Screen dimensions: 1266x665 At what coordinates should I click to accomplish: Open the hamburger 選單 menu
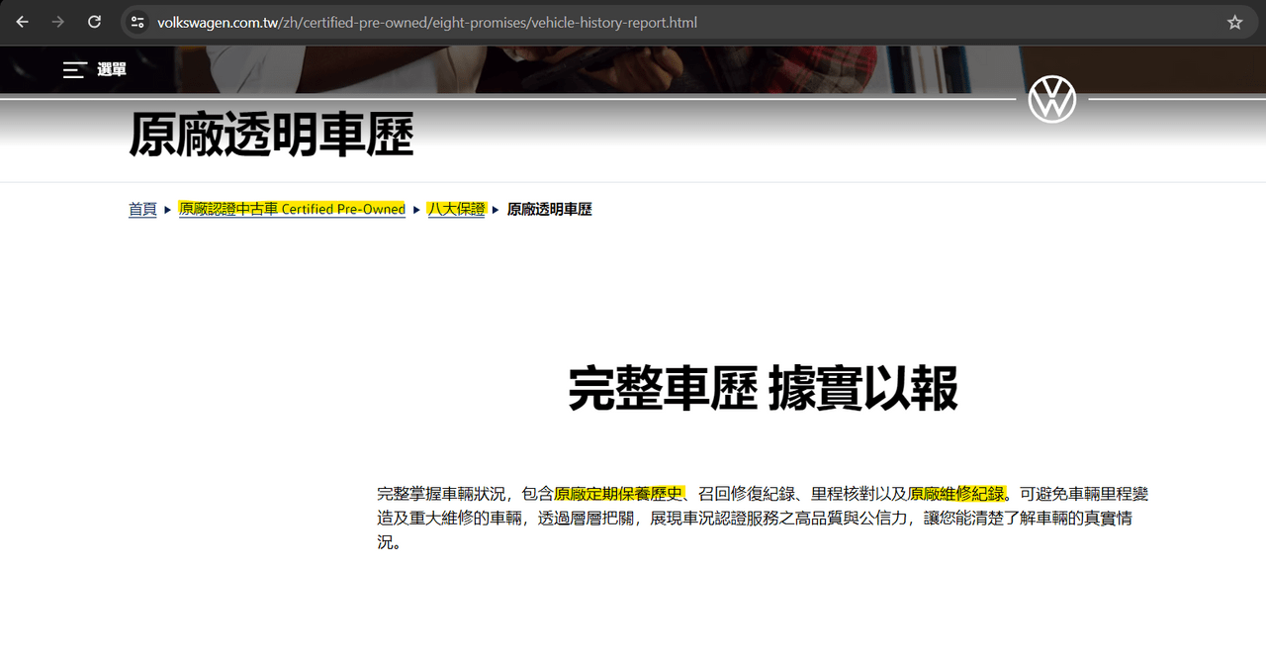click(x=95, y=69)
